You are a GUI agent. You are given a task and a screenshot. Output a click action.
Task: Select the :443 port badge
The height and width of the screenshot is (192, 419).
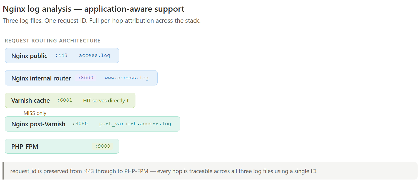pos(61,55)
